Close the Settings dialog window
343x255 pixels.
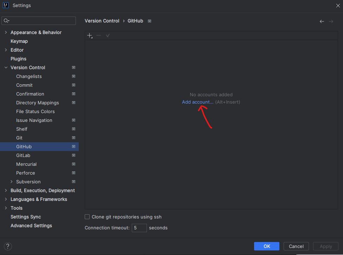pos(338,6)
